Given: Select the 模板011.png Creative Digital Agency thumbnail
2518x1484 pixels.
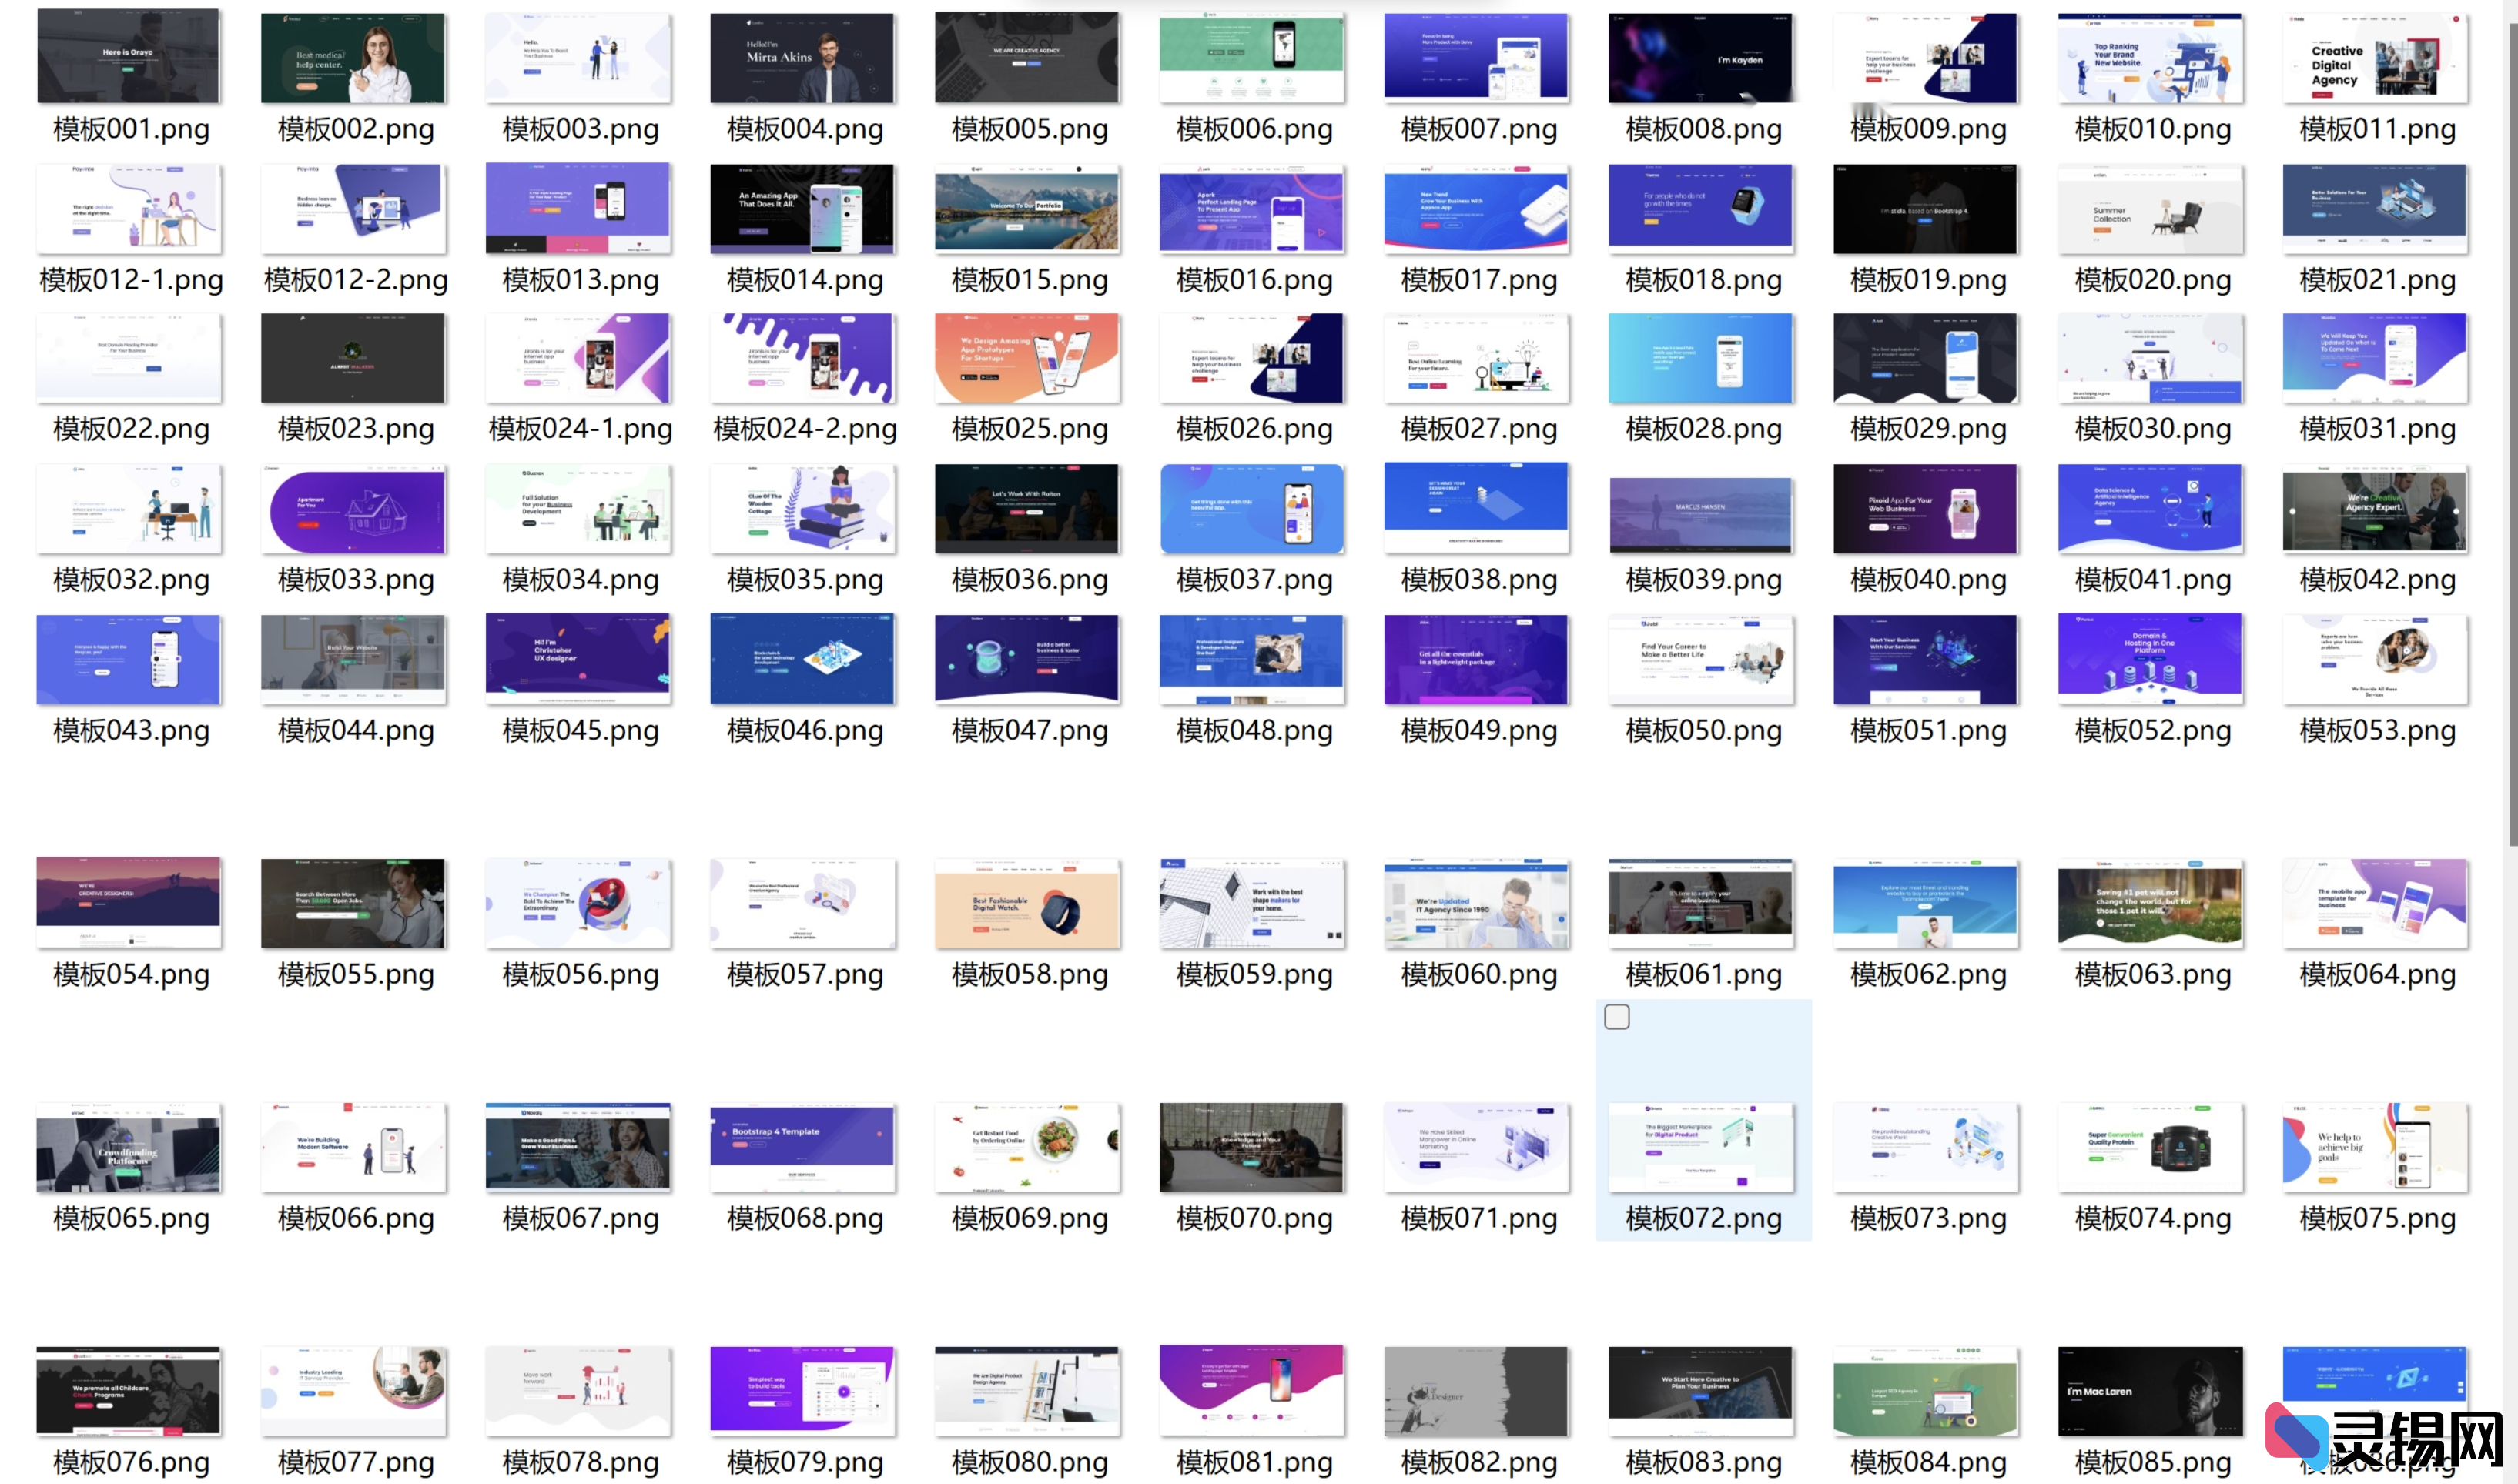Looking at the screenshot, I should coord(2375,57).
